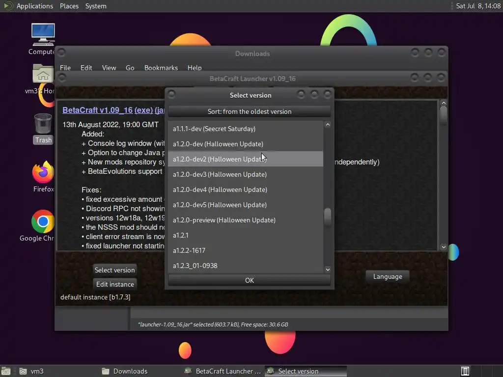
Task: Click version list scroll up arrow
Action: [x=328, y=125]
